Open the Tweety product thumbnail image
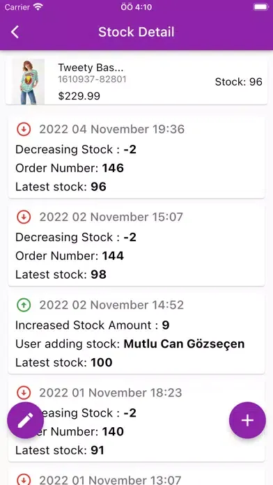Viewport: 273px width, 485px height. click(x=28, y=82)
